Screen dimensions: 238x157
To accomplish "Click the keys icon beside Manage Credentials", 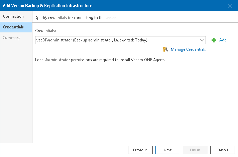I will point(165,49).
